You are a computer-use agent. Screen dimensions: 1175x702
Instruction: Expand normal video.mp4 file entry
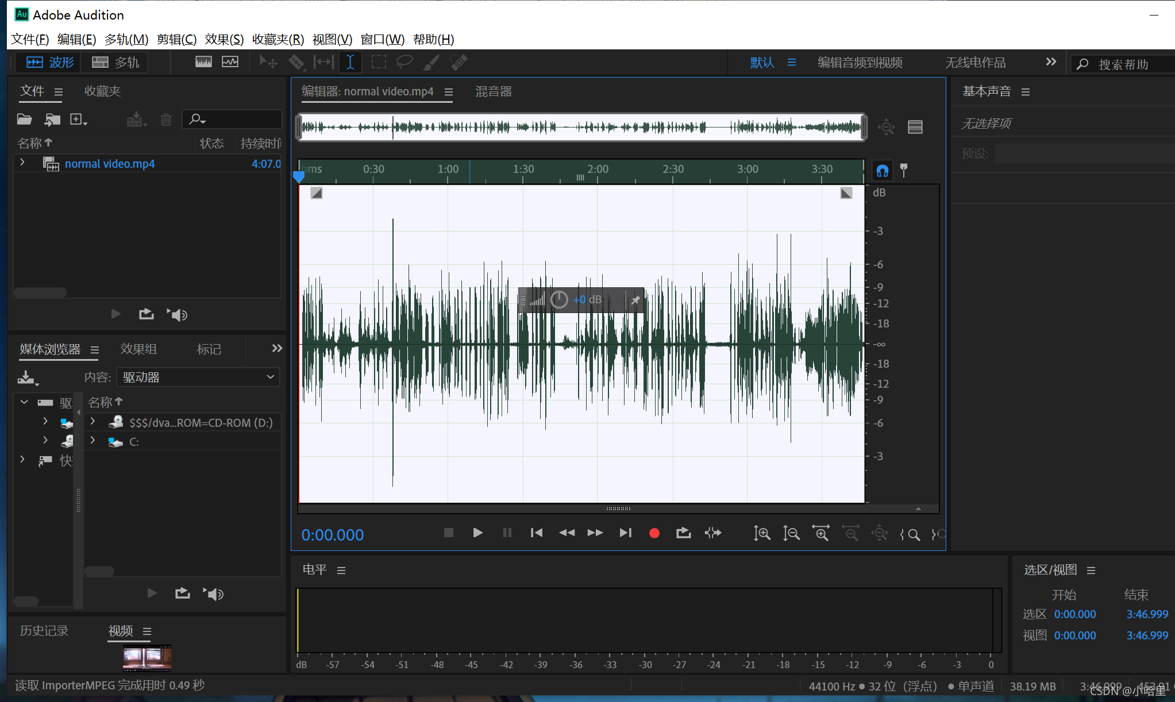(x=22, y=163)
